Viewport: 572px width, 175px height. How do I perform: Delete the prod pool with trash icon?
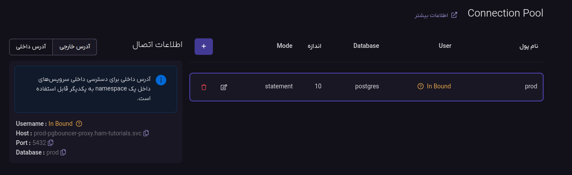pyautogui.click(x=204, y=87)
